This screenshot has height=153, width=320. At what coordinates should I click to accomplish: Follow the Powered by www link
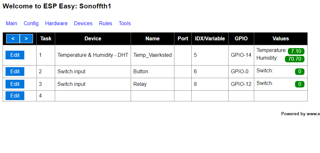[x=301, y=114]
